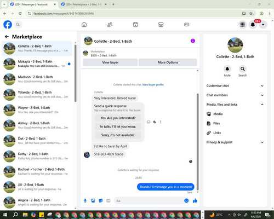Open the View buyer profile link
Viewport: 274px width, 219px height.
pyautogui.click(x=153, y=85)
